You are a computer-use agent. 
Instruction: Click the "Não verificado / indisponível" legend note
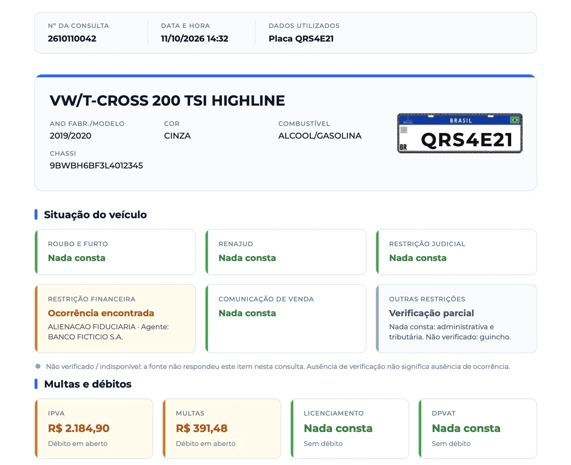[278, 367]
